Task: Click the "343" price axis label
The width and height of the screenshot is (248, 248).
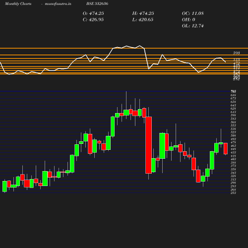Action: tap(233, 173)
